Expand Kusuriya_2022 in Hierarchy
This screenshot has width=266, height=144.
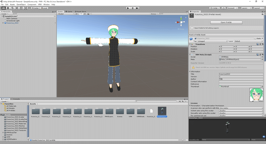click(x=3, y=23)
